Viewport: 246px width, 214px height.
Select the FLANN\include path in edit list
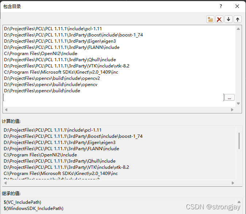coord(62,47)
